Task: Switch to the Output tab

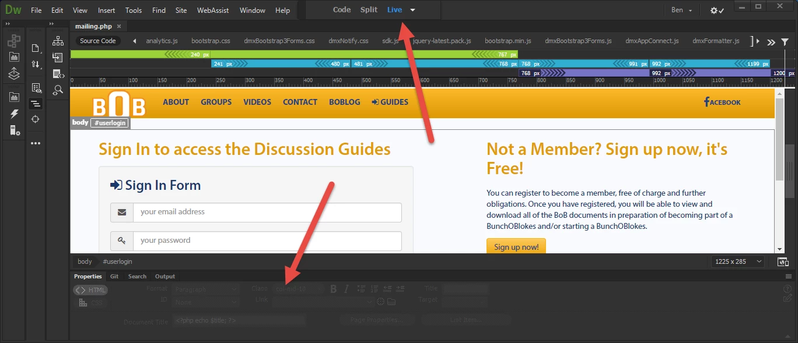Action: (165, 277)
